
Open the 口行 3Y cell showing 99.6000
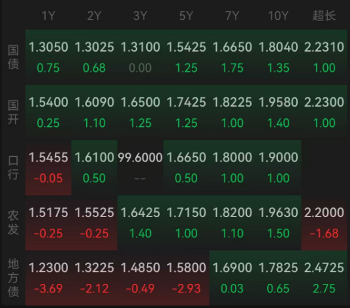coord(140,167)
